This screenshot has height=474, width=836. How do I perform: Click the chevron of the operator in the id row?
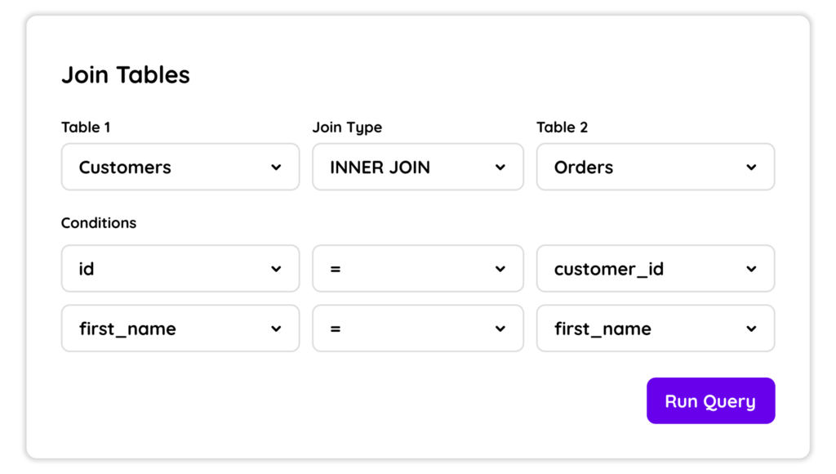500,269
